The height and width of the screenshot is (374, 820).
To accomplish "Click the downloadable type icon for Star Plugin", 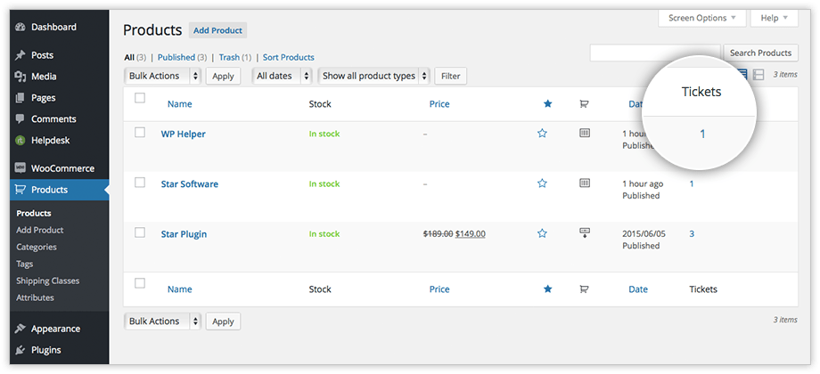I will 585,233.
